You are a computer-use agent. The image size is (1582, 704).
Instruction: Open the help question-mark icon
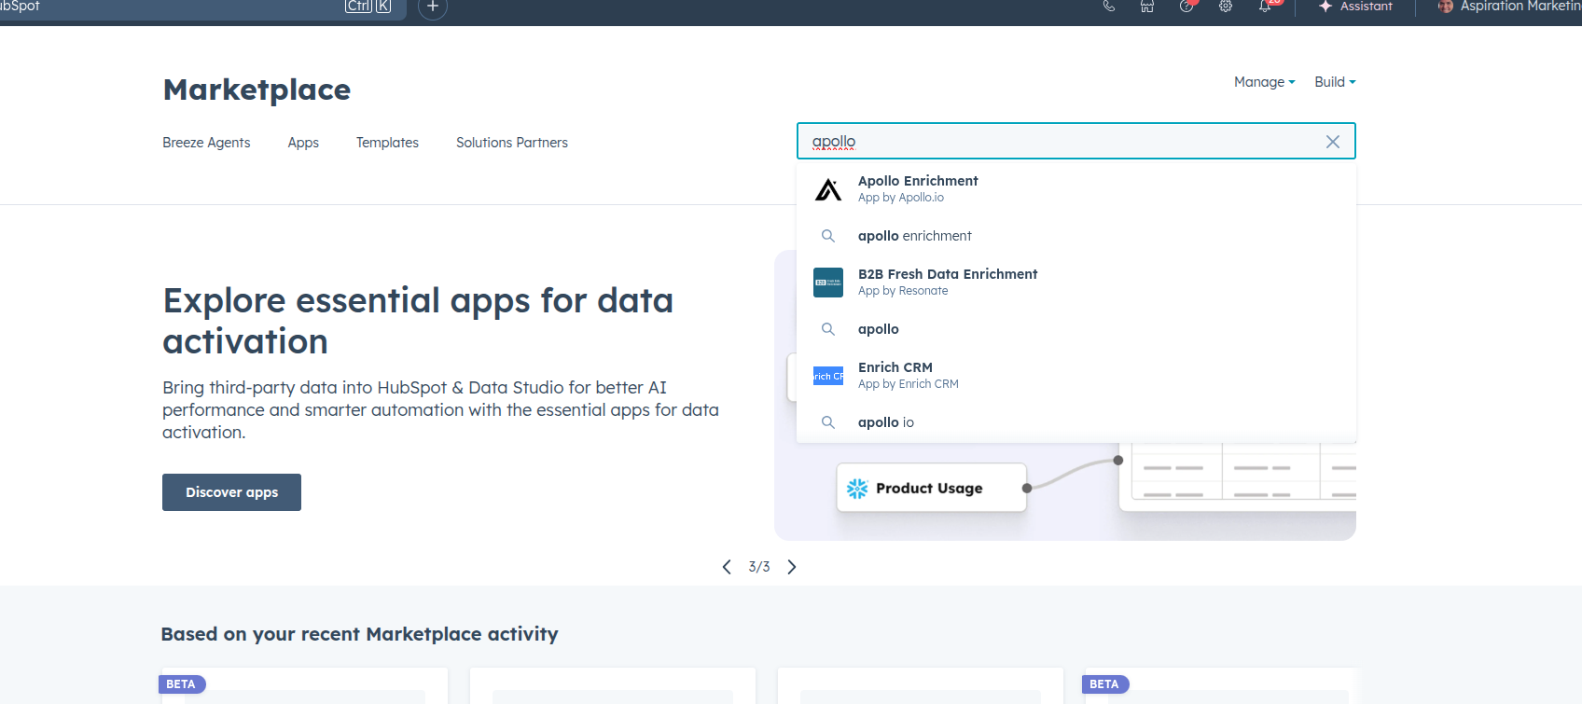click(1186, 7)
